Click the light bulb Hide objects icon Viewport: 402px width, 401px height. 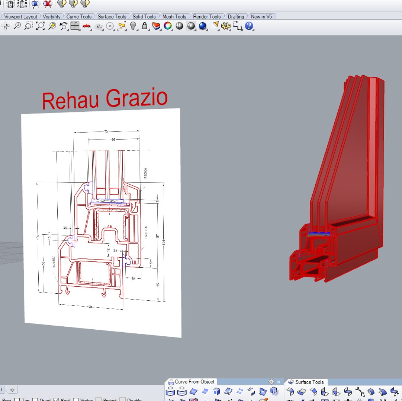(133, 26)
